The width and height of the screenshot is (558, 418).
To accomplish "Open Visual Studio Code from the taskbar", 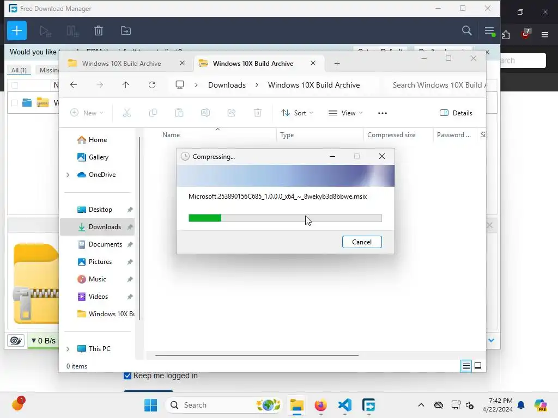I will click(345, 405).
